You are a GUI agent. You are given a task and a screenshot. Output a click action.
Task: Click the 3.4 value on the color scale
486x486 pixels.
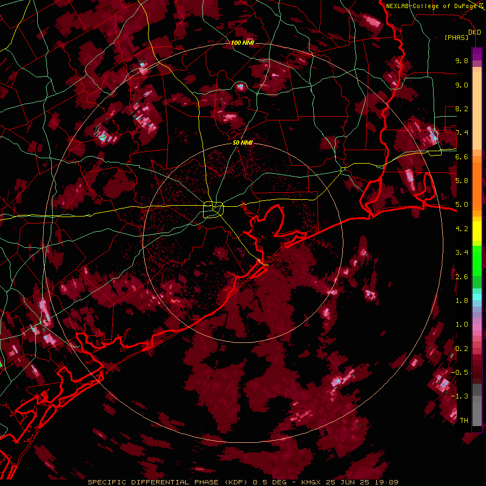click(x=462, y=253)
